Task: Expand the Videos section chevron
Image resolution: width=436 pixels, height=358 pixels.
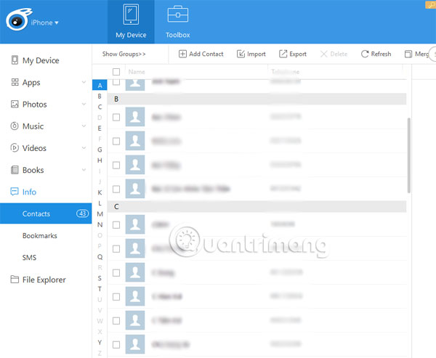Action: [x=84, y=148]
